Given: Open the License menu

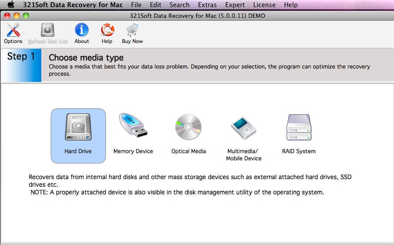Looking at the screenshot, I should 264,5.
